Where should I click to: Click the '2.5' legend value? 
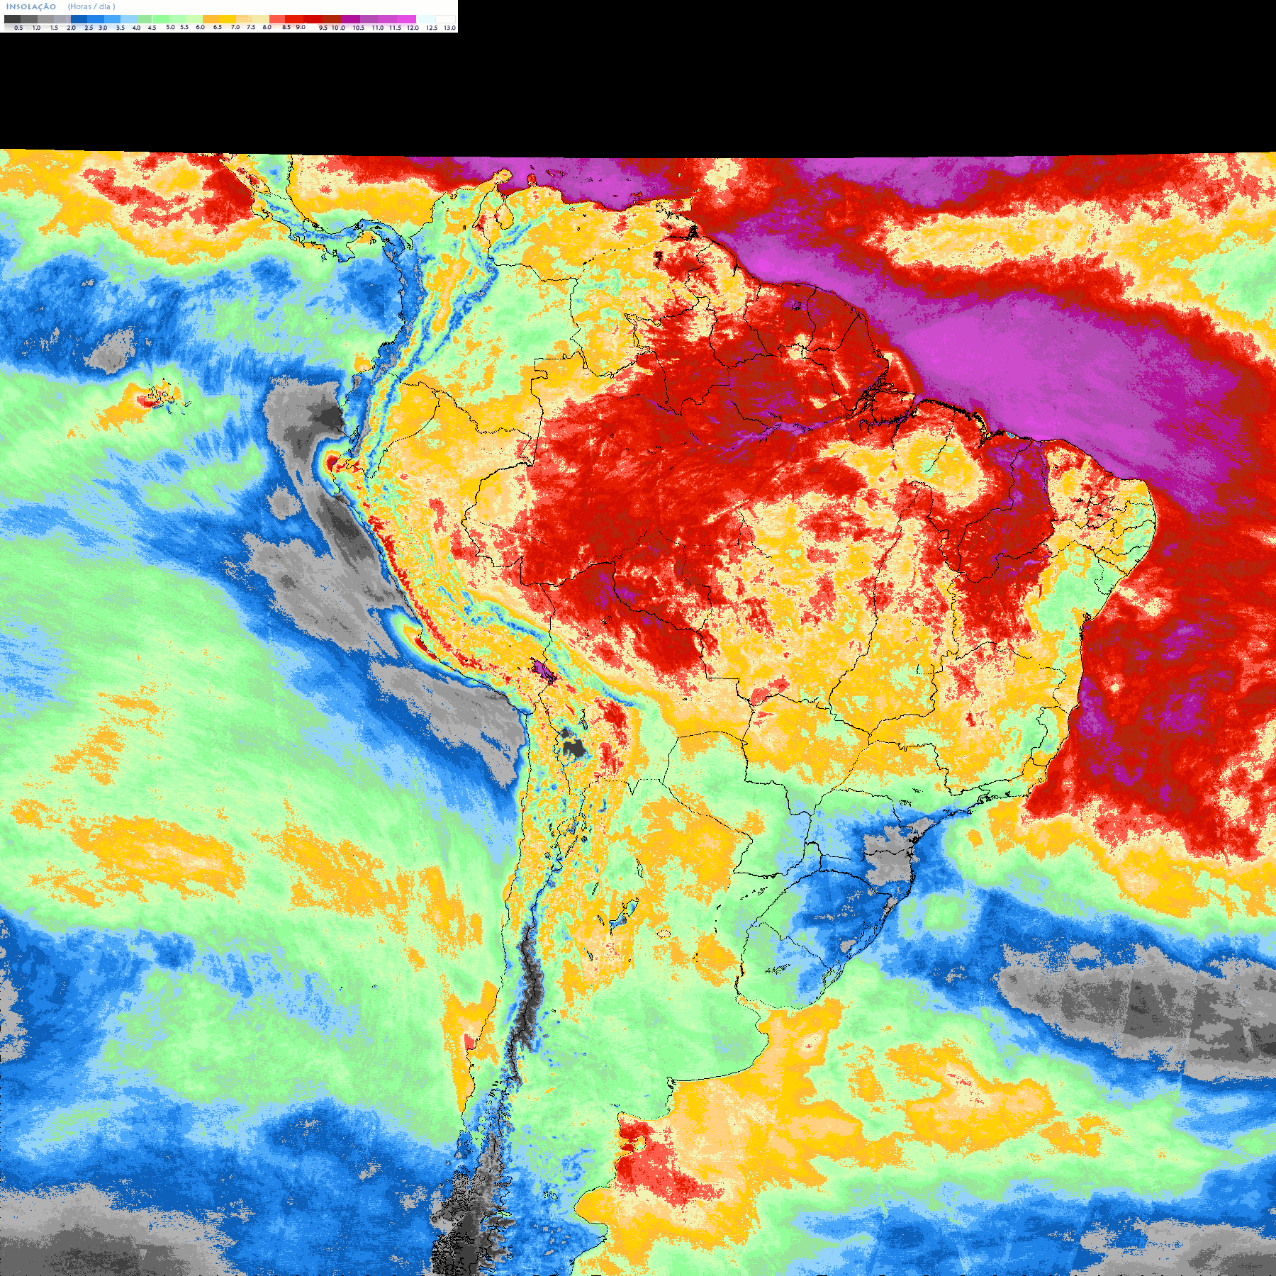click(89, 28)
